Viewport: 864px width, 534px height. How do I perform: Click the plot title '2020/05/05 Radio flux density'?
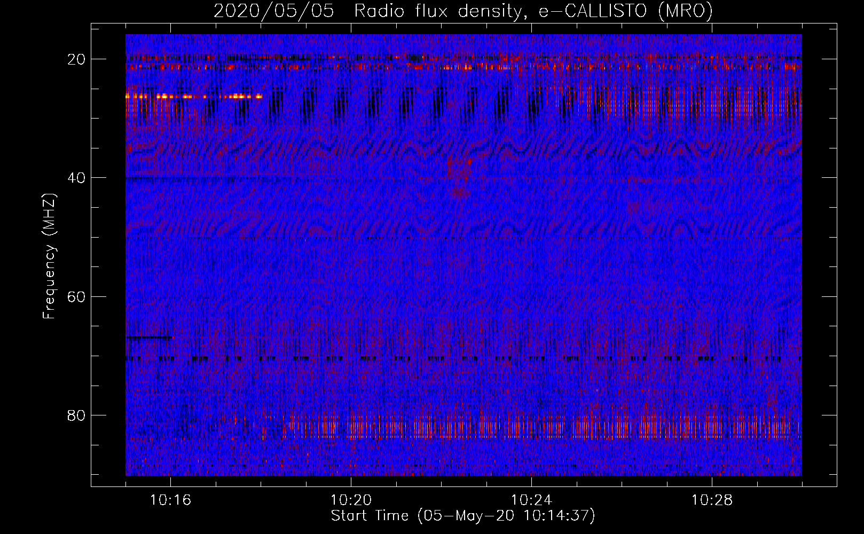tap(463, 11)
